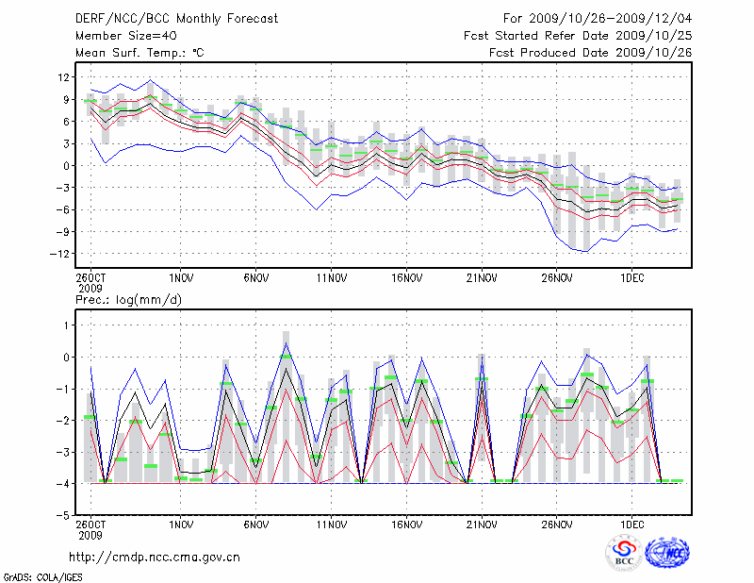
Task: Click the -12 value on temperature y-axis
Action: click(x=60, y=254)
